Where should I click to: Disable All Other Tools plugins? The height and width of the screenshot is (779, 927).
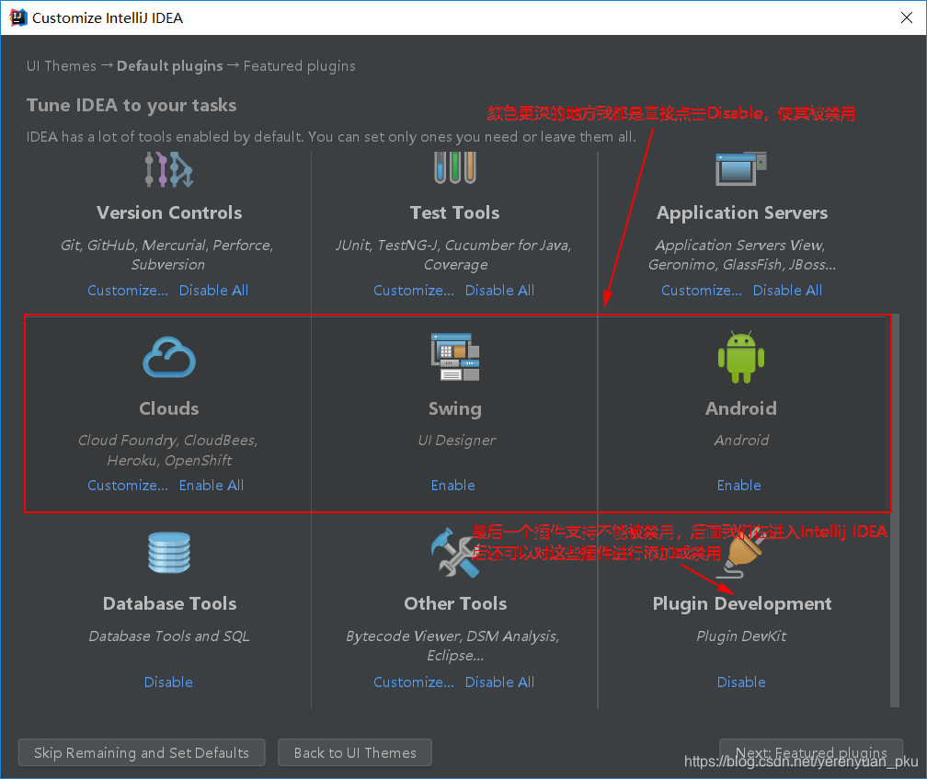(499, 682)
